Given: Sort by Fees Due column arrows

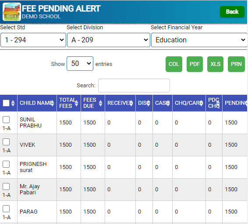Looking at the screenshot, I should click(100, 103).
